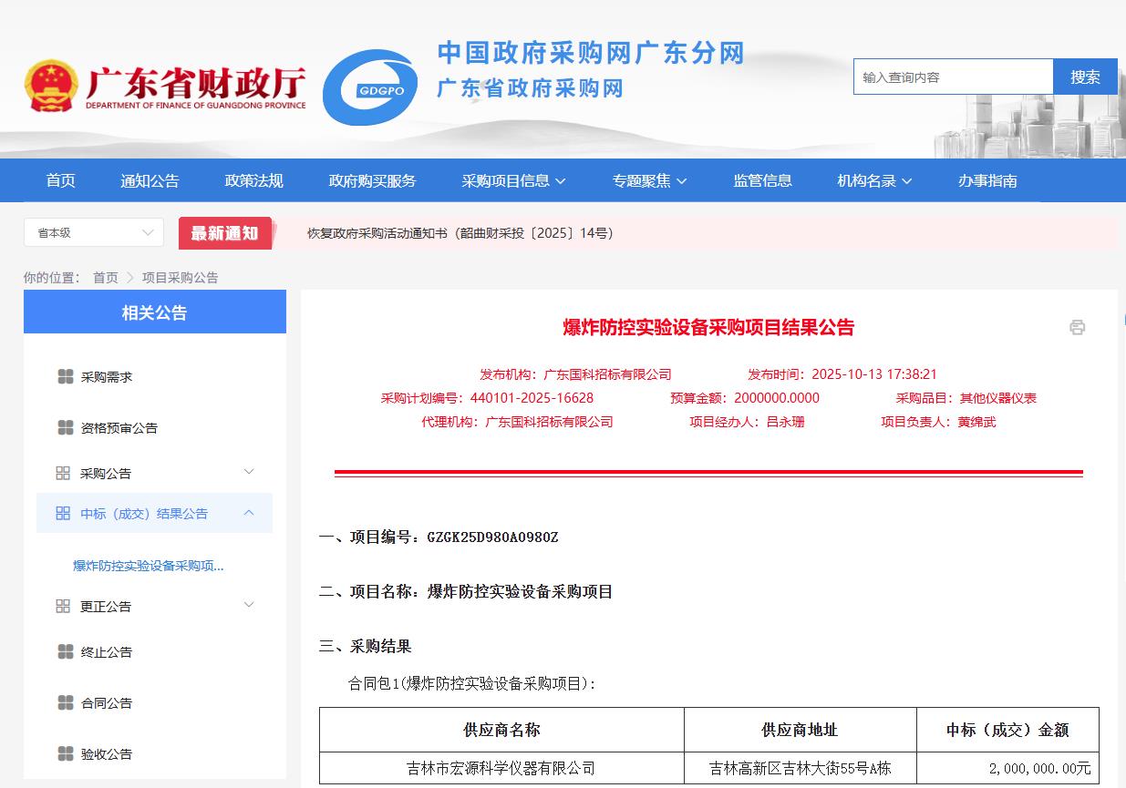The image size is (1126, 788).
Task: Click the Guangdong finance department emblem logo
Action: [51, 87]
